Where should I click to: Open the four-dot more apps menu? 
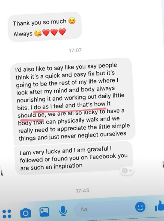pos(7,214)
